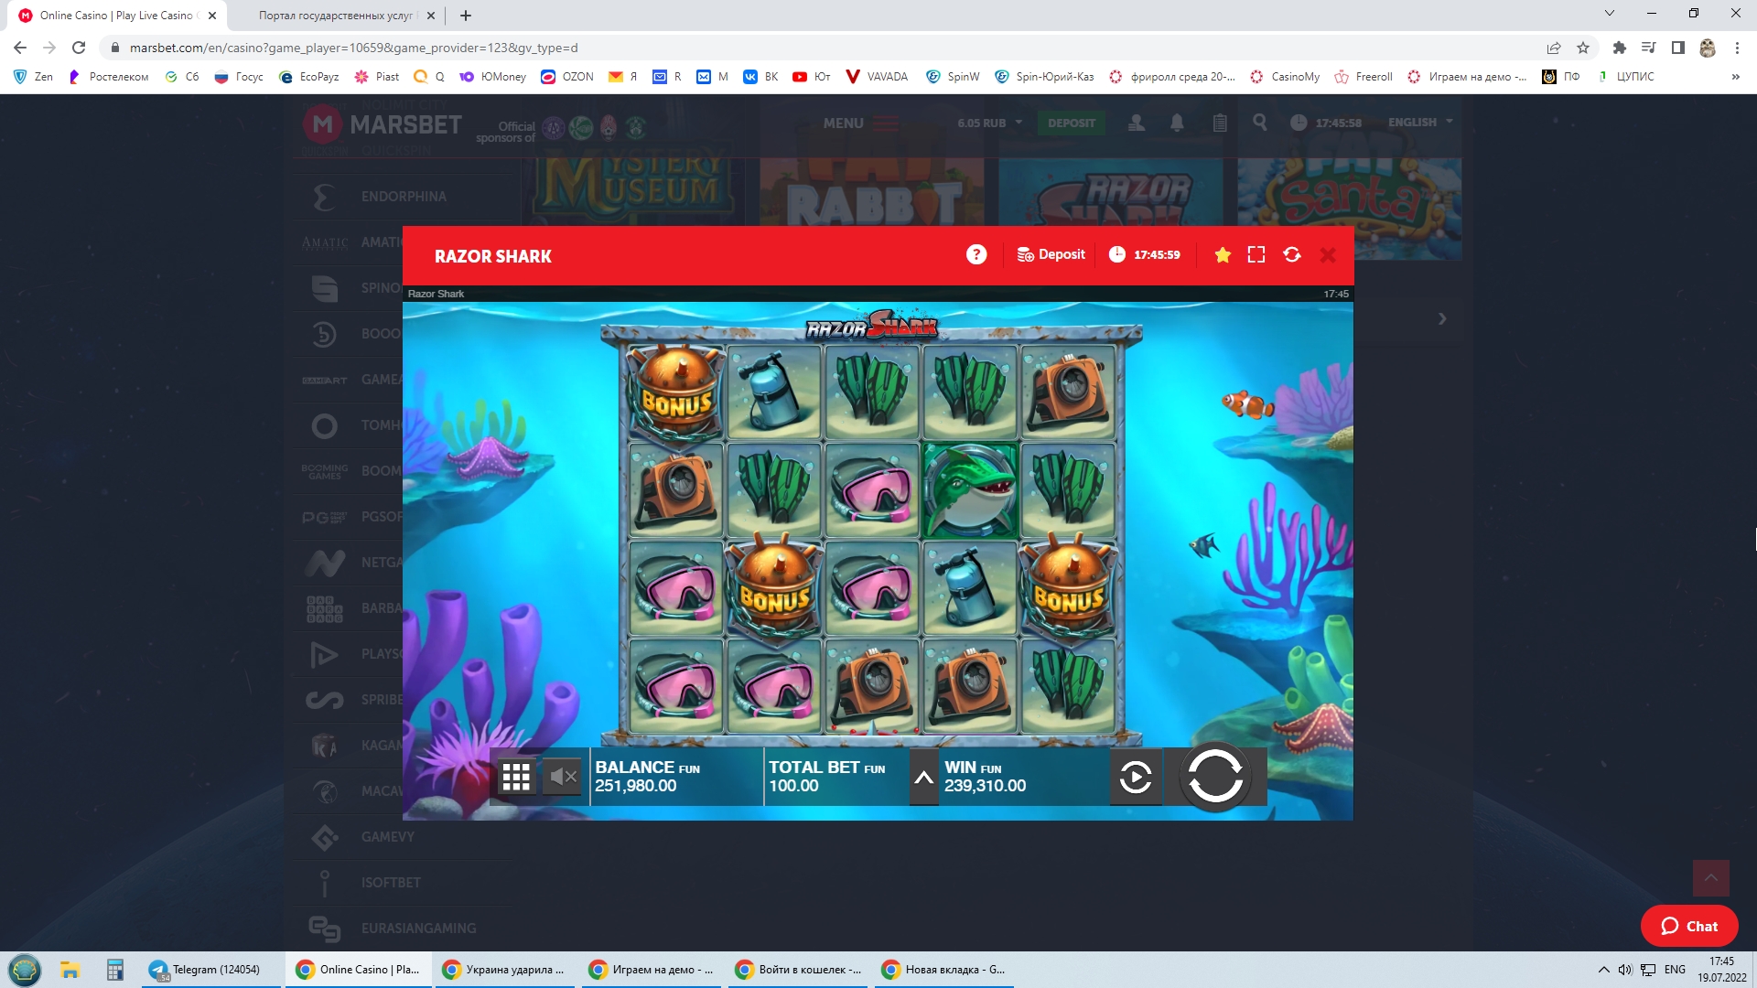
Task: Click the green DEPOSIT button
Action: (1071, 123)
